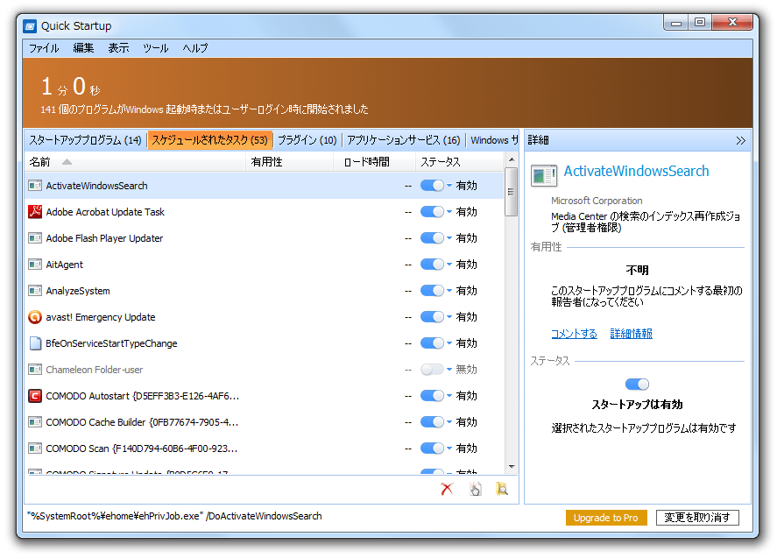
Task: Turn off COMODO Cache Builder switch
Action: point(432,421)
